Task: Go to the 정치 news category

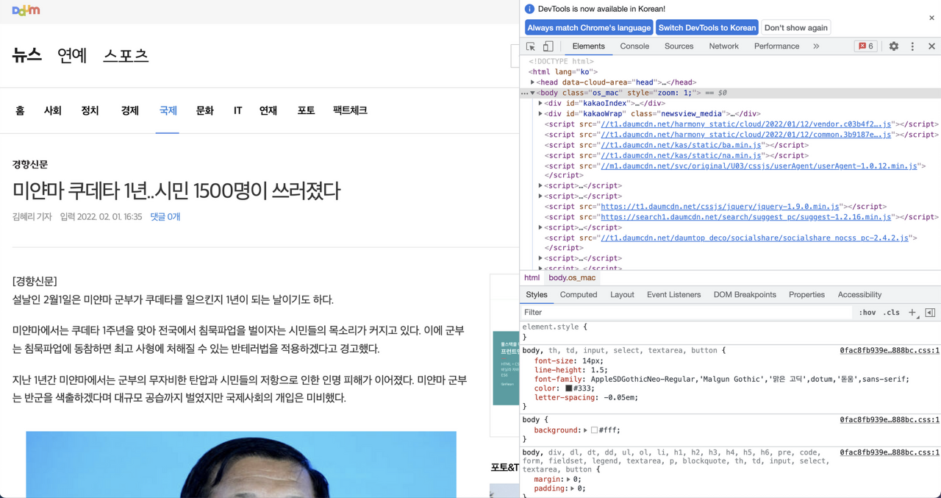Action: pyautogui.click(x=90, y=111)
